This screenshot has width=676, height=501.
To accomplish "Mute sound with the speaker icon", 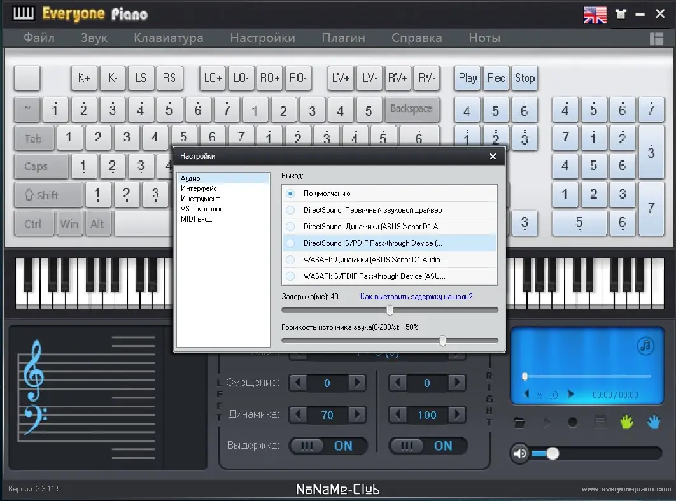I will [x=520, y=453].
